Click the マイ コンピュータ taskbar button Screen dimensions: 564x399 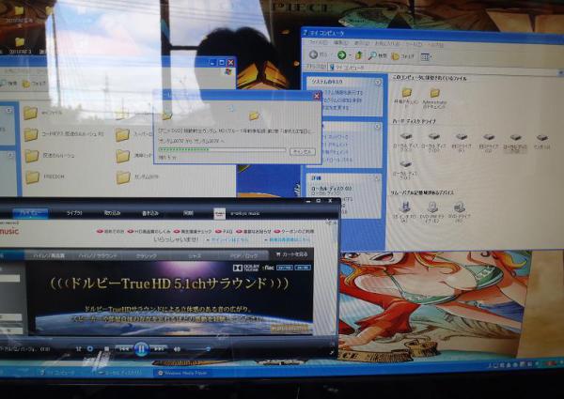[59, 373]
